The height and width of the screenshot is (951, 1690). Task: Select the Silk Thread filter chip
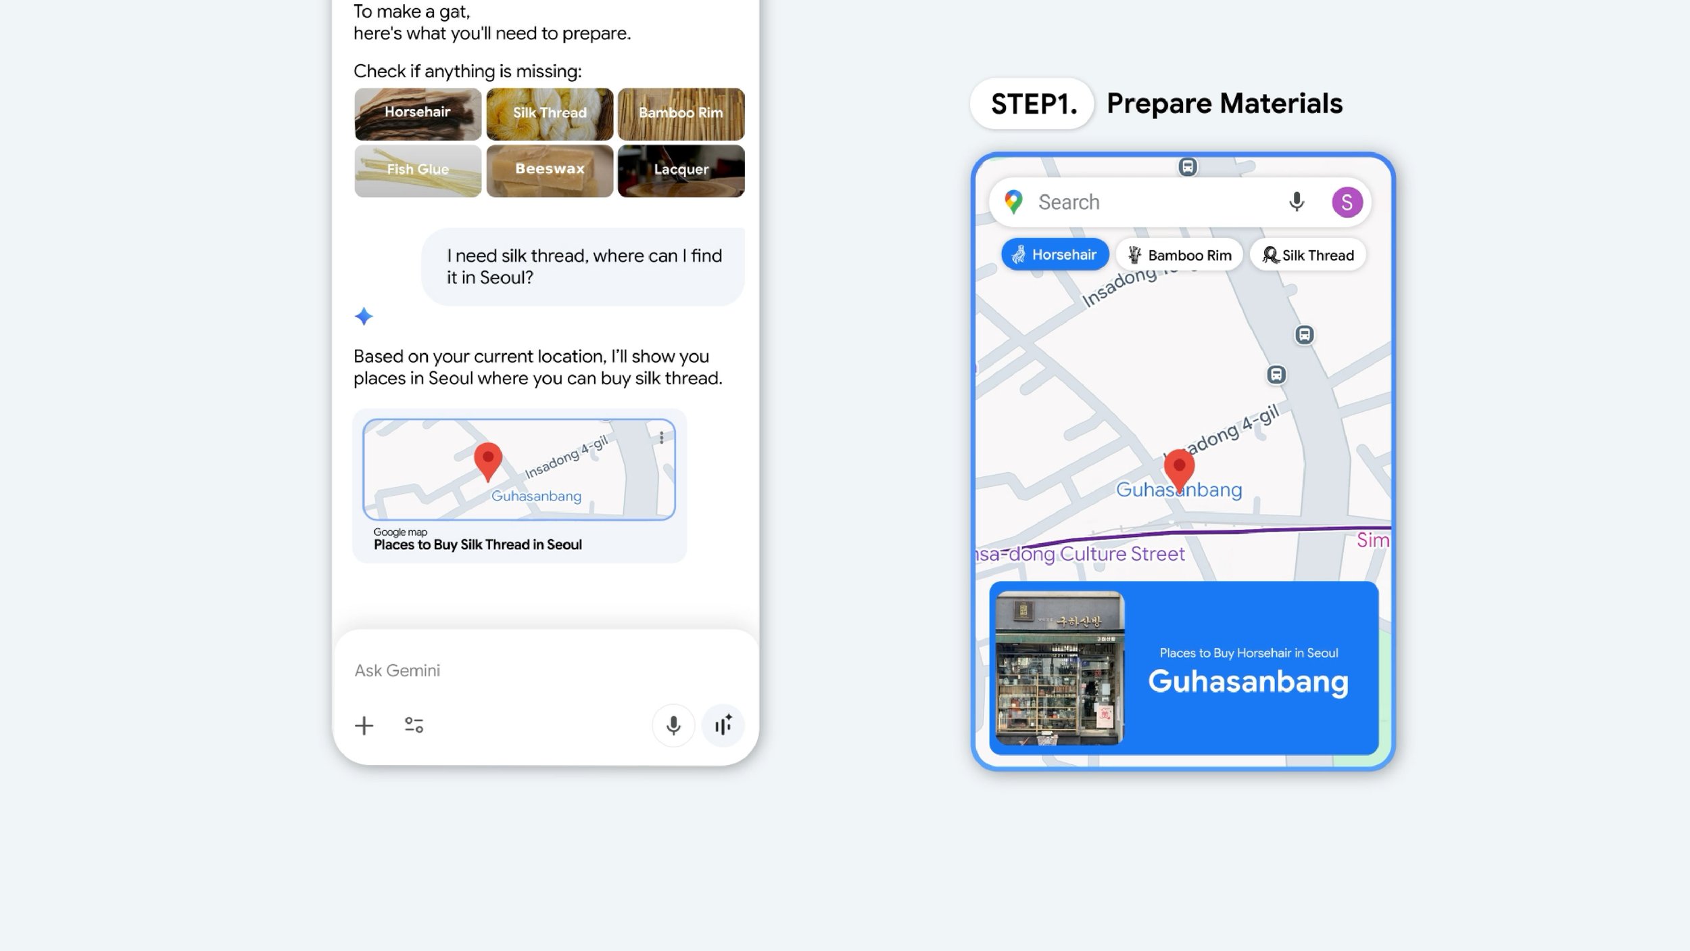1307,255
